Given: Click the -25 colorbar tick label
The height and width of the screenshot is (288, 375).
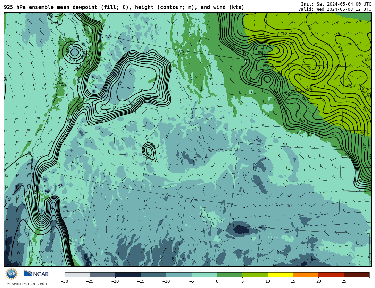Looking at the screenshot, I should click(x=90, y=281).
